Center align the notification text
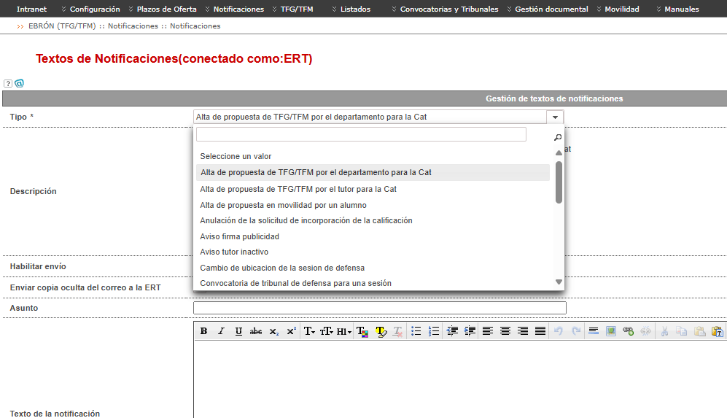This screenshot has height=418, width=727. point(505,331)
